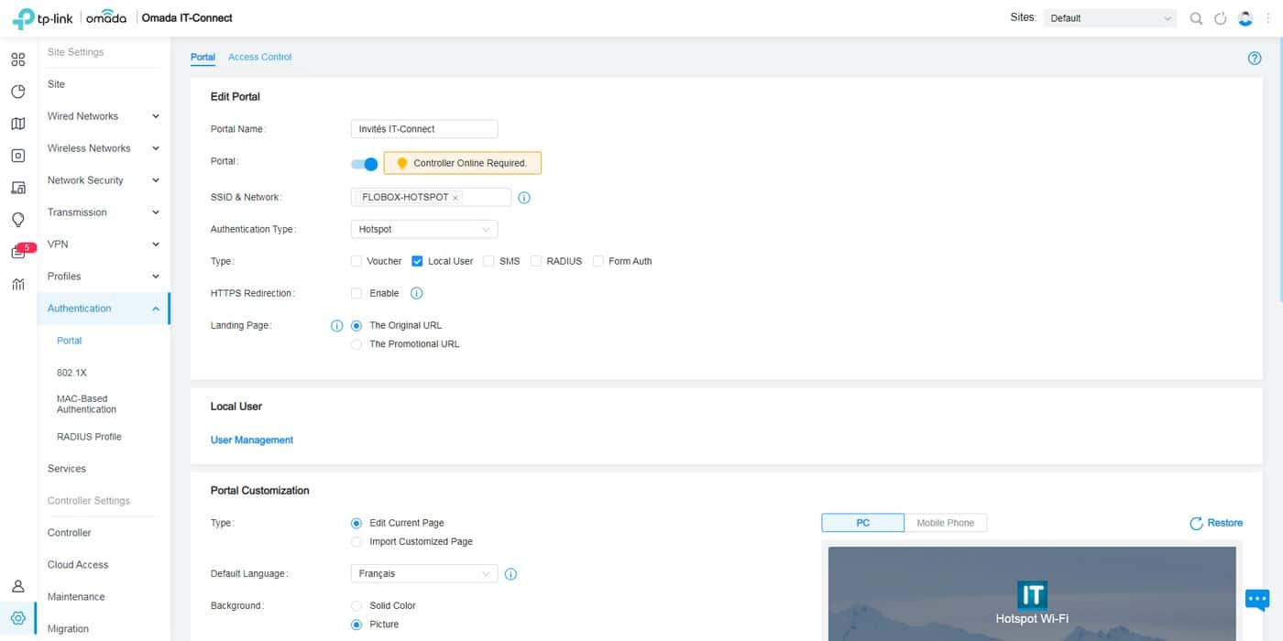Switch preview to Mobile Phone tab
Image resolution: width=1283 pixels, height=641 pixels.
coord(945,523)
